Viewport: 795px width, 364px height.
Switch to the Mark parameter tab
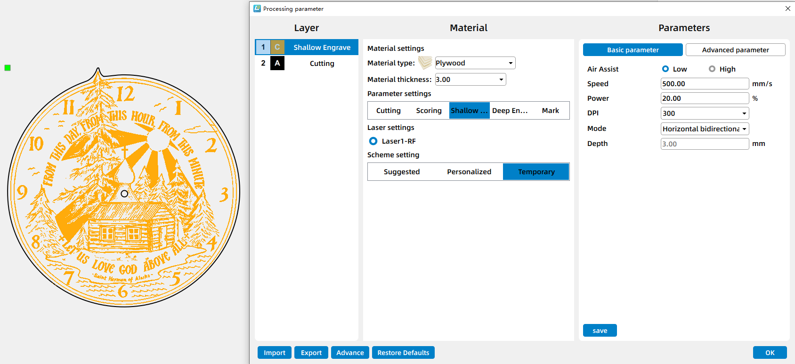(550, 111)
